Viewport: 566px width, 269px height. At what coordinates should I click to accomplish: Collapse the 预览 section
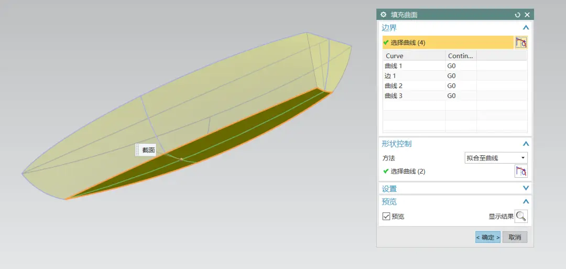[526, 201]
